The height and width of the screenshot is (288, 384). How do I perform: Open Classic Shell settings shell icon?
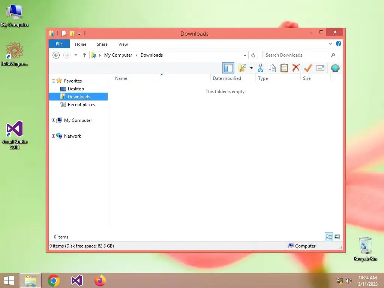pos(335,68)
